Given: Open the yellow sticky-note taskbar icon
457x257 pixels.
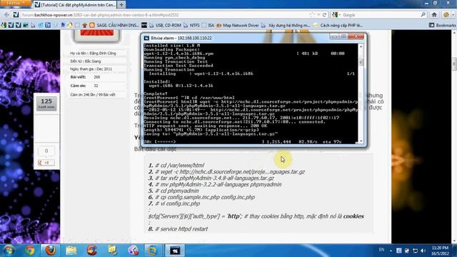Looking at the screenshot, I should point(113,251).
